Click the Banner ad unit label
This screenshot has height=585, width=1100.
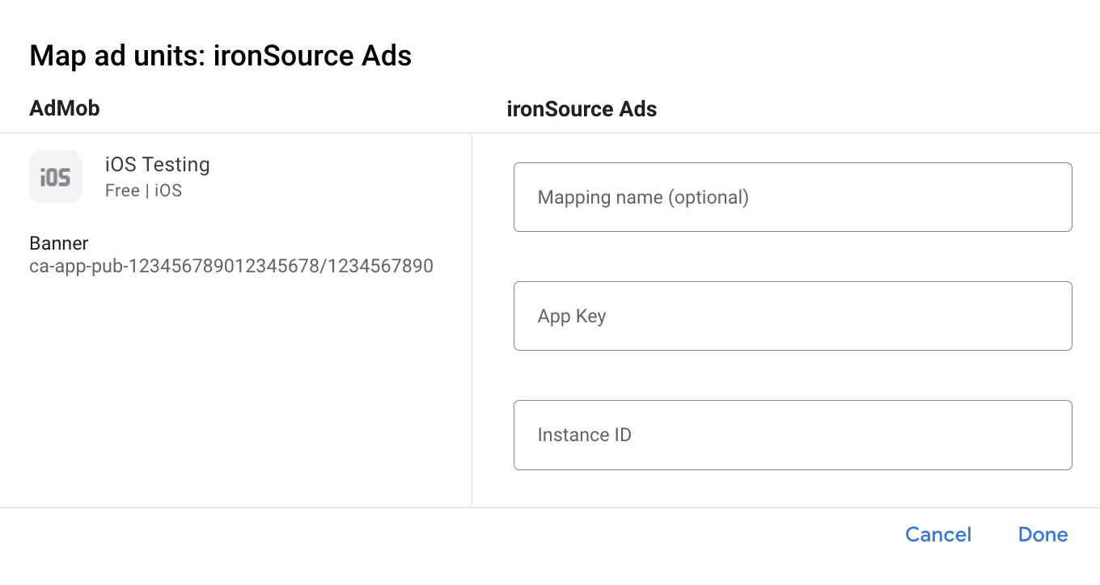(59, 243)
